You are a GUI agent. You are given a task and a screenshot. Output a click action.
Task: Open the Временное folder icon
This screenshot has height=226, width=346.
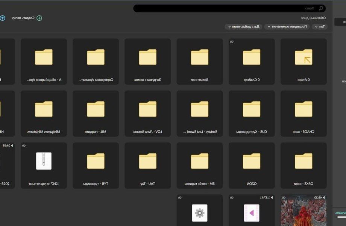(200, 57)
